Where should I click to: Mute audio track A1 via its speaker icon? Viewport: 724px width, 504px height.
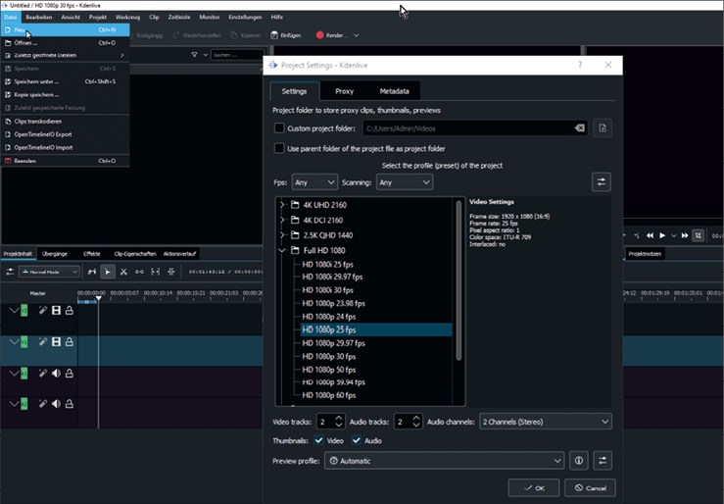[x=56, y=373]
